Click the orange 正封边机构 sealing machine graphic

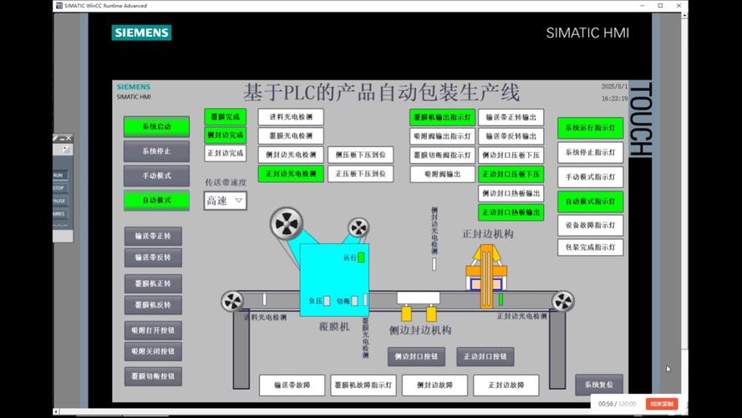pyautogui.click(x=486, y=267)
